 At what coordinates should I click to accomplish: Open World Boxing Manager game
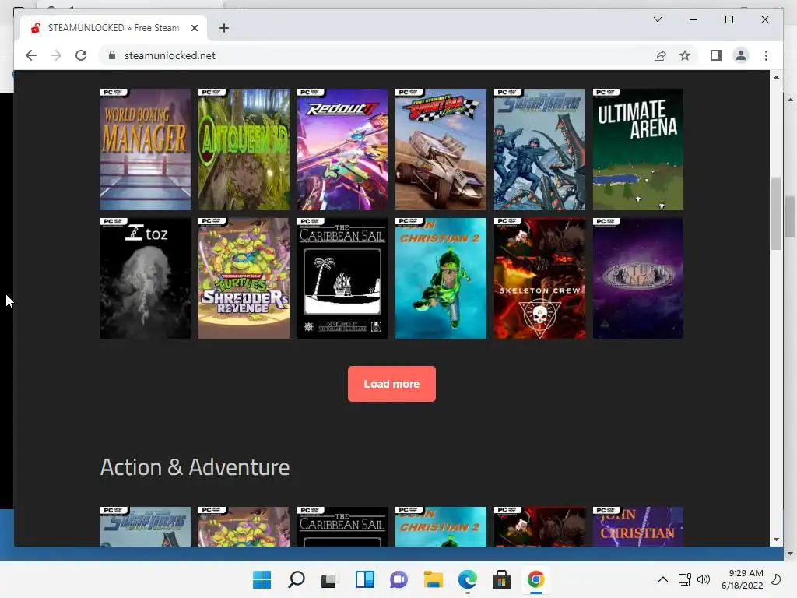146,149
